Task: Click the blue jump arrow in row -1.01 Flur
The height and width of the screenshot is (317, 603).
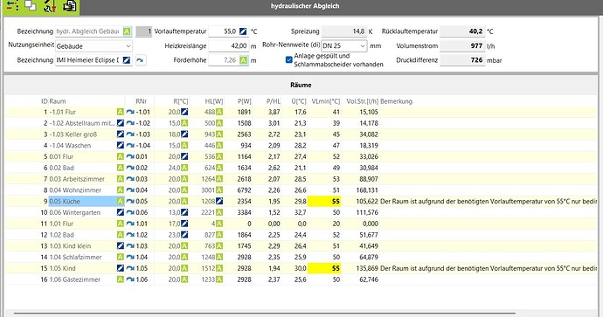Action: 130,112
